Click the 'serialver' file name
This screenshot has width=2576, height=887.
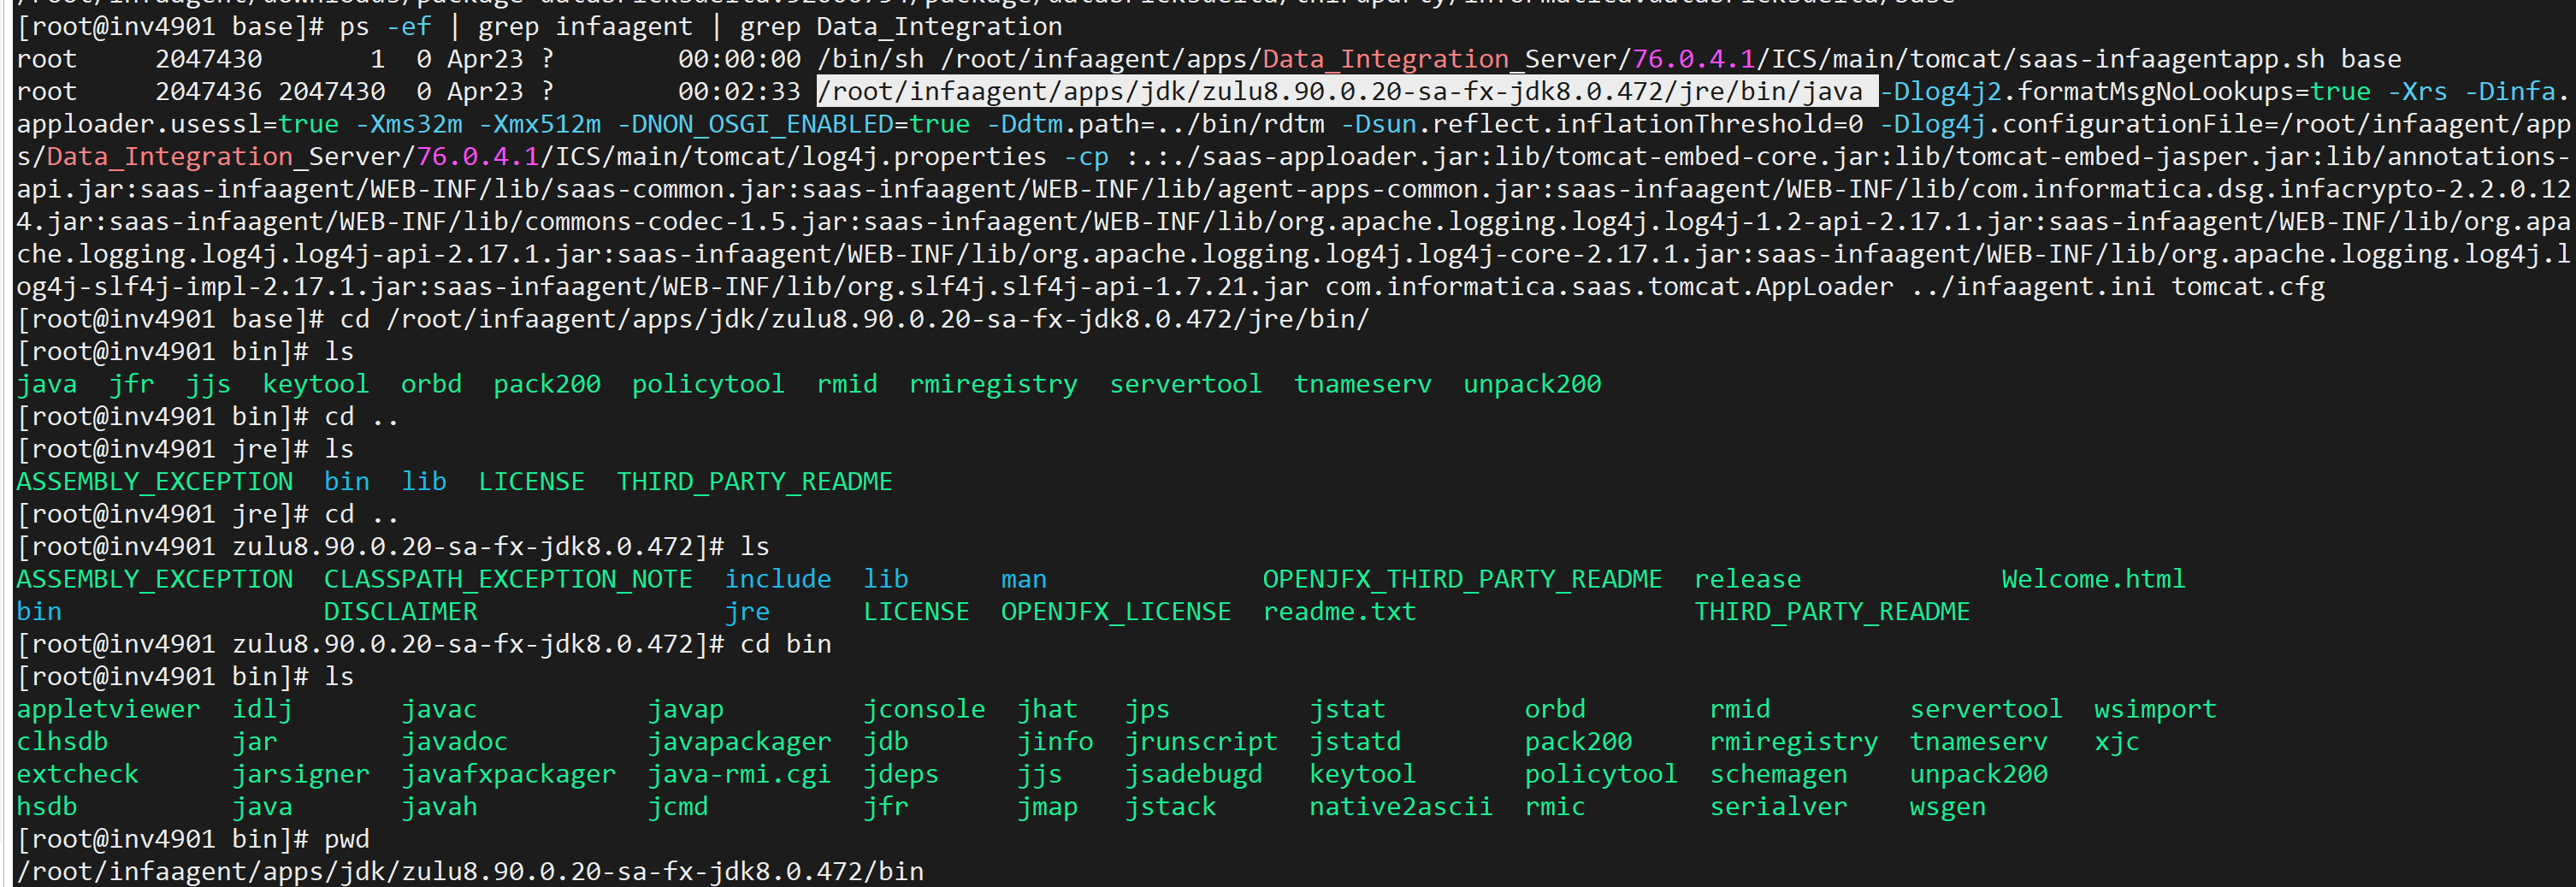pos(1778,806)
